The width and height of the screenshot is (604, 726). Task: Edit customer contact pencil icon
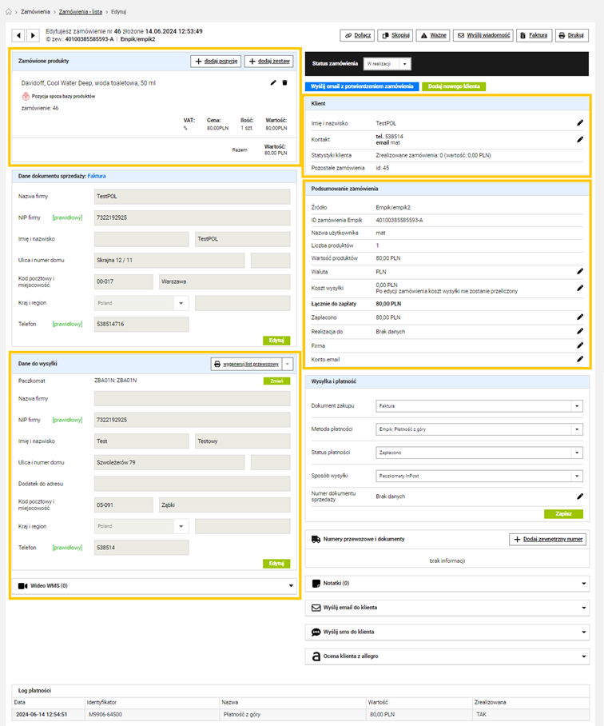pos(580,139)
